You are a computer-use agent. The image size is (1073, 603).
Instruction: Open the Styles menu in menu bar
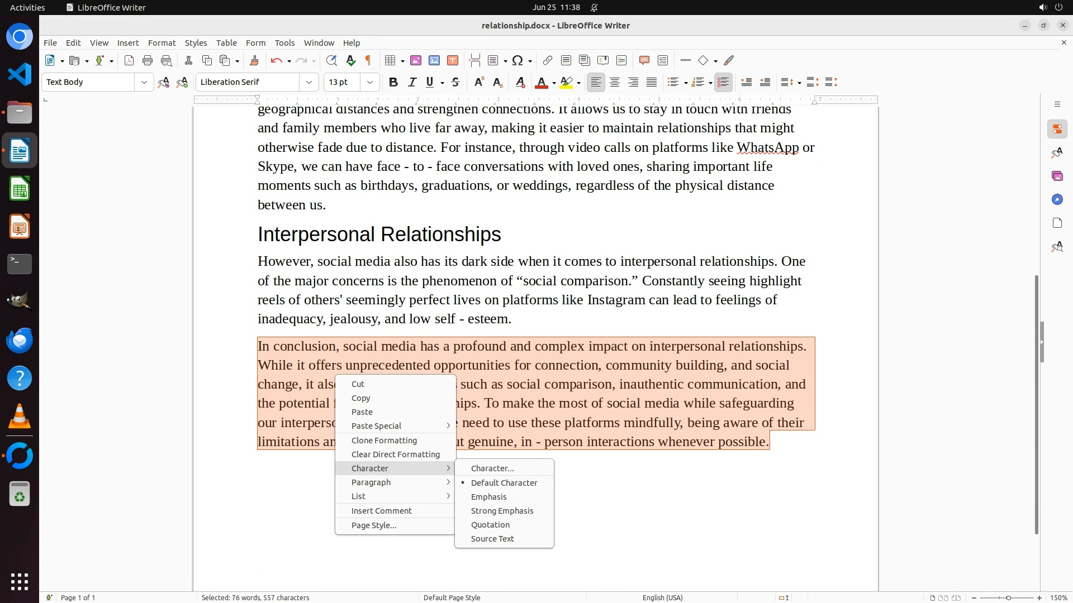[x=196, y=43]
